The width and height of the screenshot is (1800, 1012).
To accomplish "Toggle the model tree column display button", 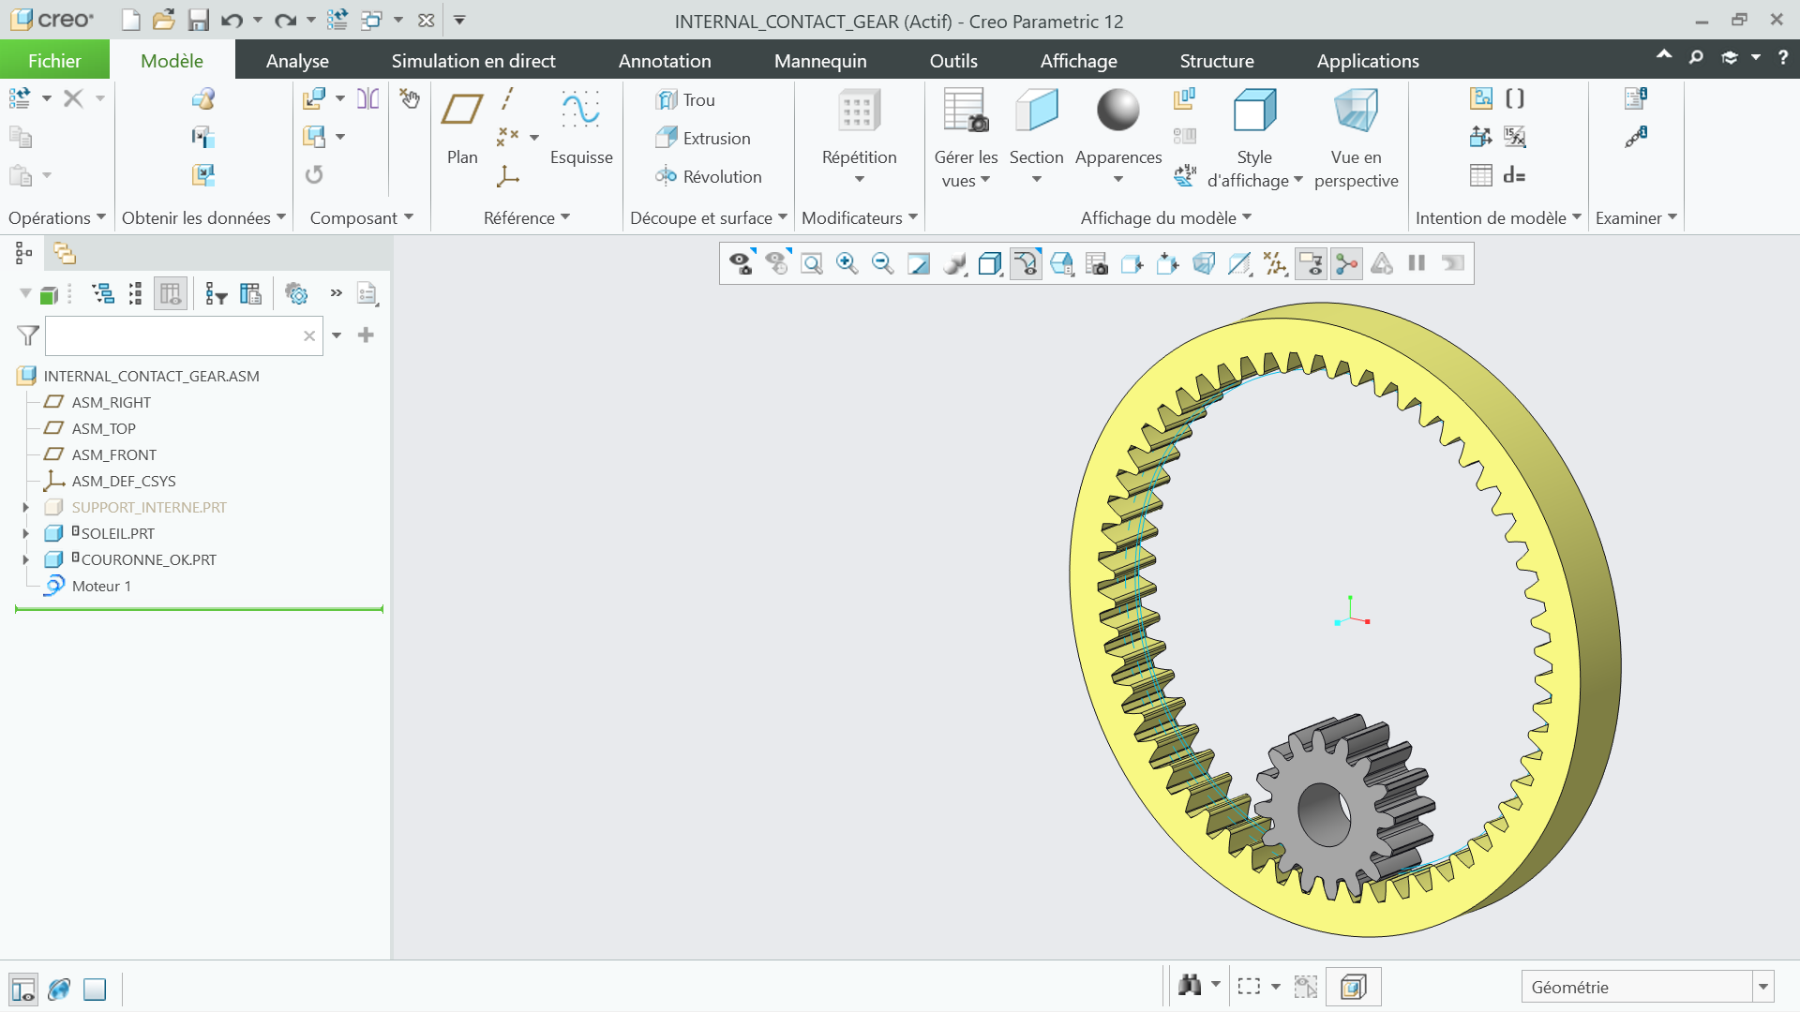I will tap(171, 294).
